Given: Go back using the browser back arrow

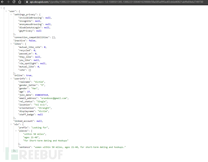Looking at the screenshot, I should point(2,2).
